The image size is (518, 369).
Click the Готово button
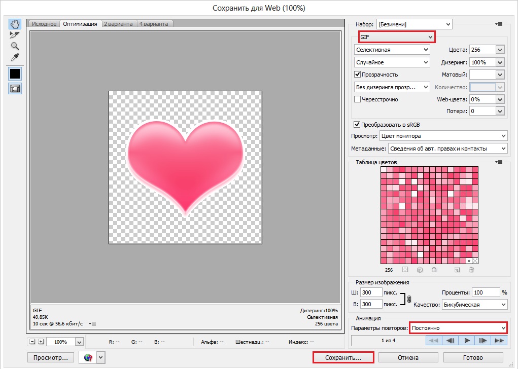point(473,357)
